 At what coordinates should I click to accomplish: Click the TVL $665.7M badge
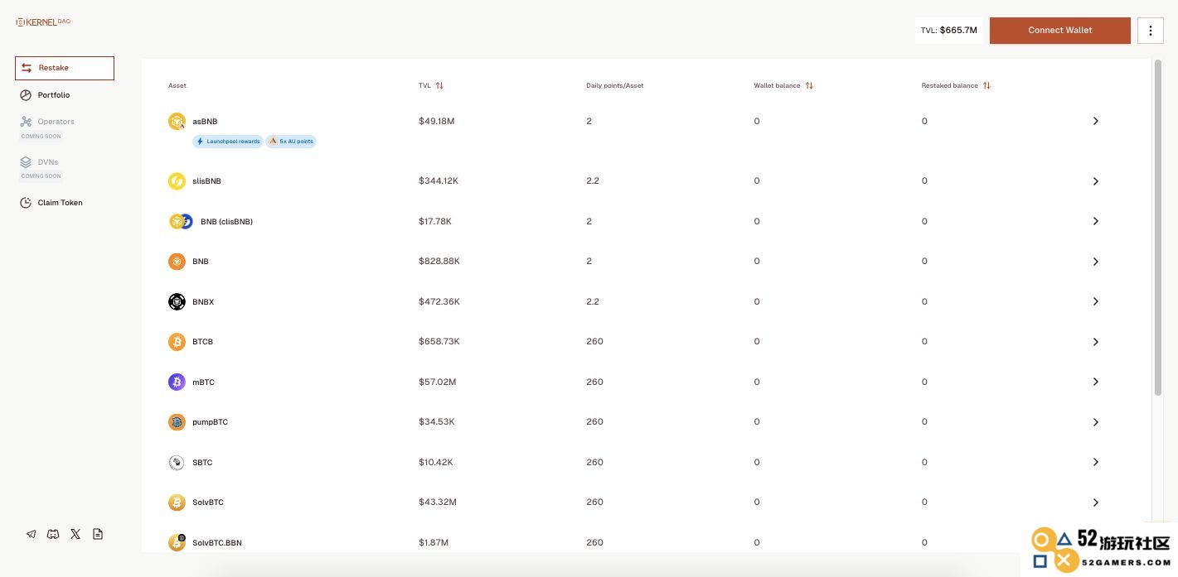[x=948, y=30]
